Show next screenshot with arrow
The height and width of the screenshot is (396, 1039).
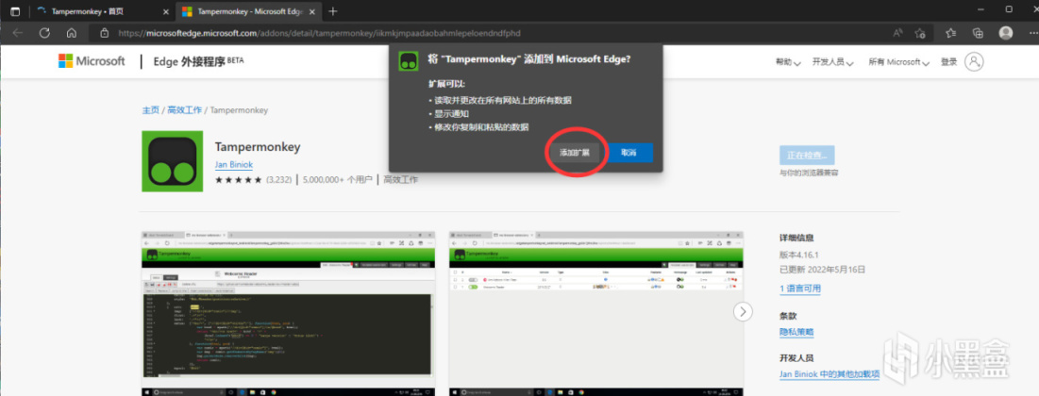(744, 311)
